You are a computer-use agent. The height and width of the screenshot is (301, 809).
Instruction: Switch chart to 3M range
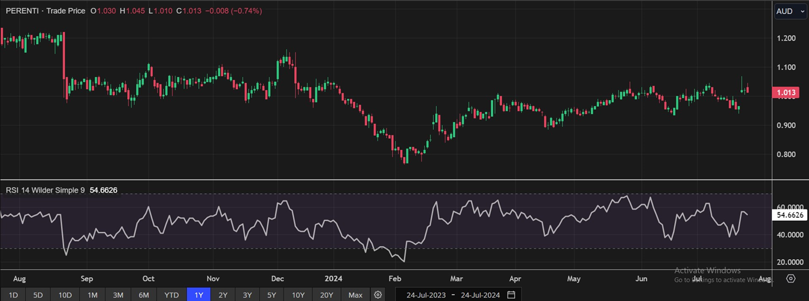(118, 295)
